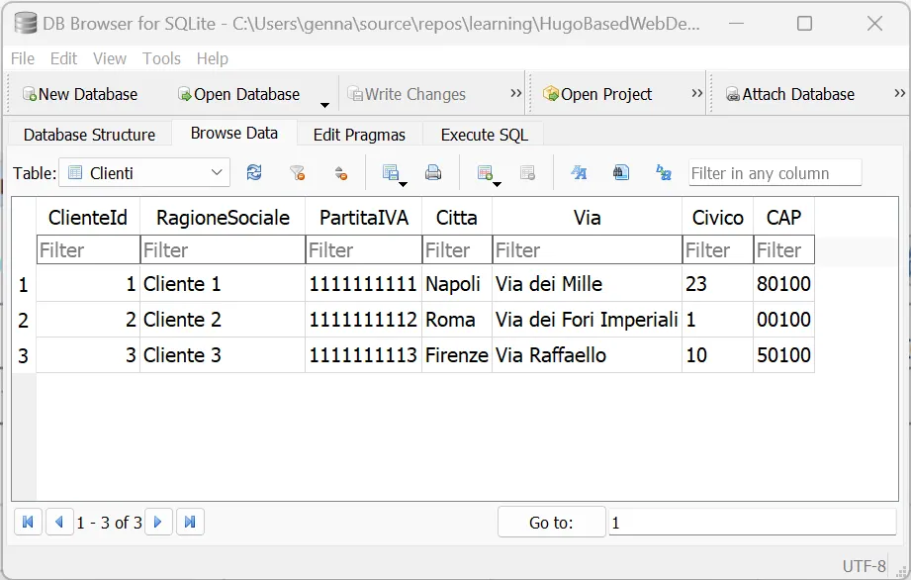The height and width of the screenshot is (580, 911).
Task: Jump to the last record button
Action: [190, 522]
